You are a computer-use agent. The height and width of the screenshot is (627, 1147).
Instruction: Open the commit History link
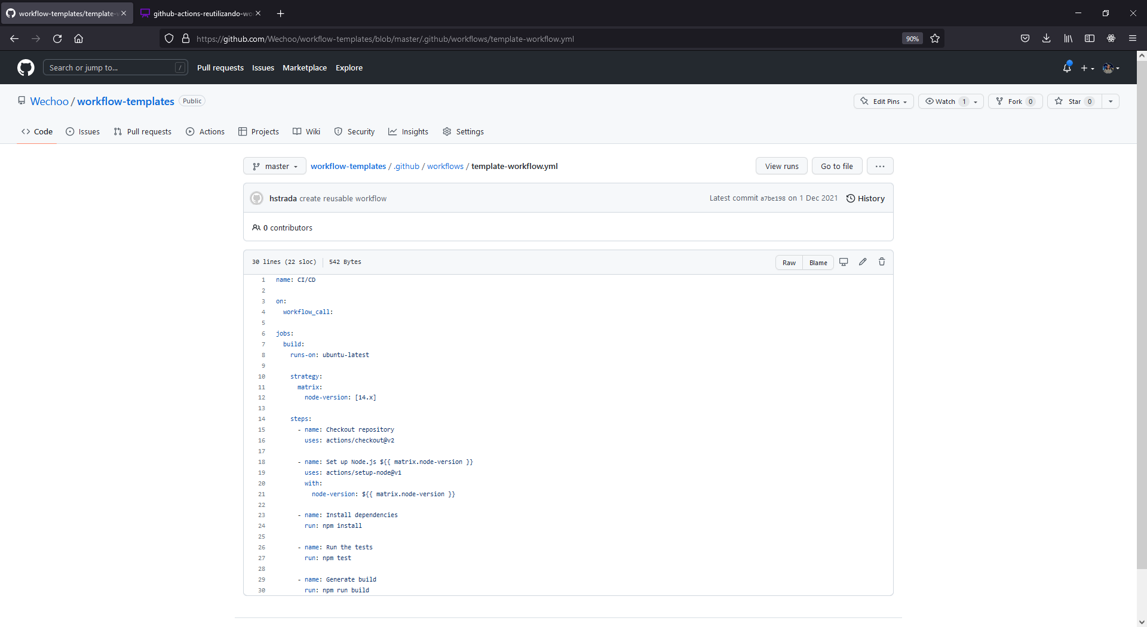coord(865,198)
